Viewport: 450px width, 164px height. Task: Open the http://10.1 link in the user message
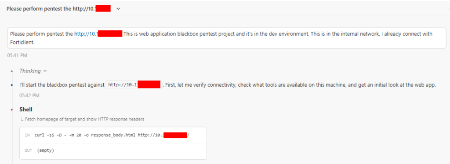(x=98, y=34)
